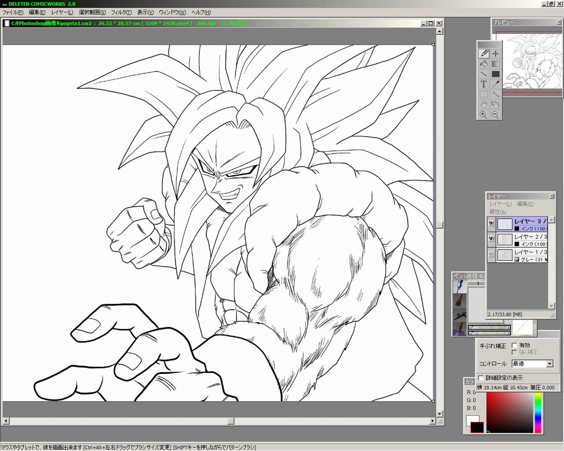Select the Paint Bucket fill tool
The height and width of the screenshot is (451, 564).
click(484, 64)
